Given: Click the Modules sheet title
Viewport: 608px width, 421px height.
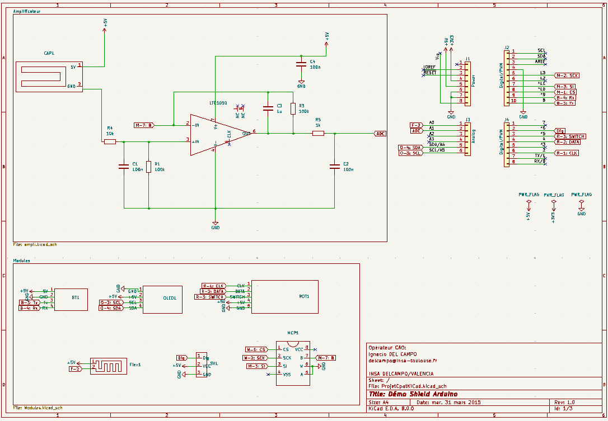Looking at the screenshot, I should pos(21,261).
